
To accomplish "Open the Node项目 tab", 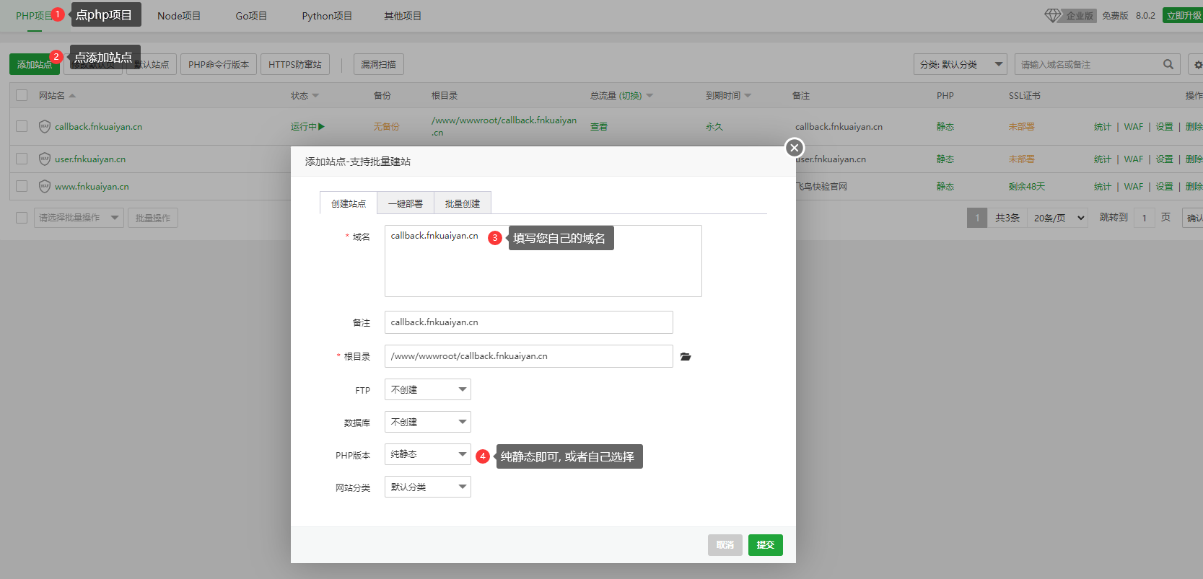I will coord(179,16).
